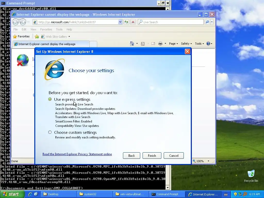The width and height of the screenshot is (264, 198).
Task: Click the Back button in setup dialog
Action: pos(131,155)
